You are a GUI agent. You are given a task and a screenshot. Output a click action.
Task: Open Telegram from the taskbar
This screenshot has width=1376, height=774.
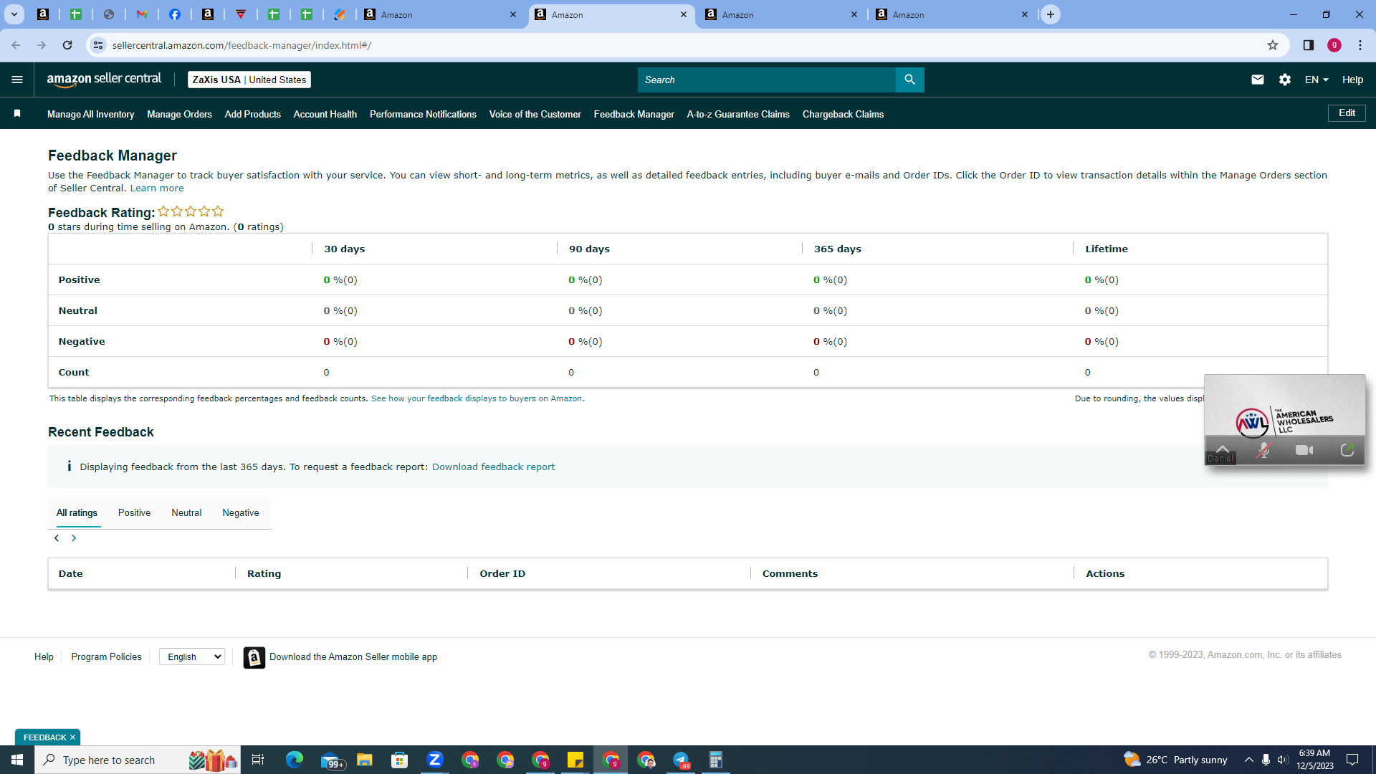681,760
